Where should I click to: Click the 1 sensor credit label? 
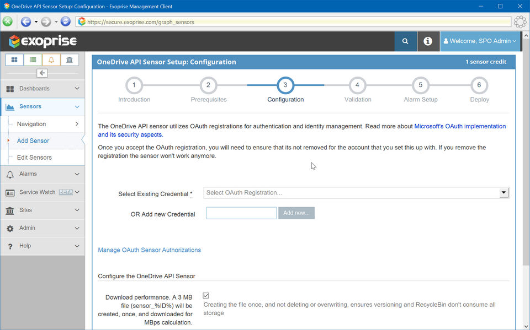click(x=486, y=62)
